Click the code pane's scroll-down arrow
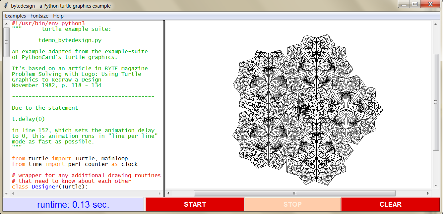 tap(6, 193)
